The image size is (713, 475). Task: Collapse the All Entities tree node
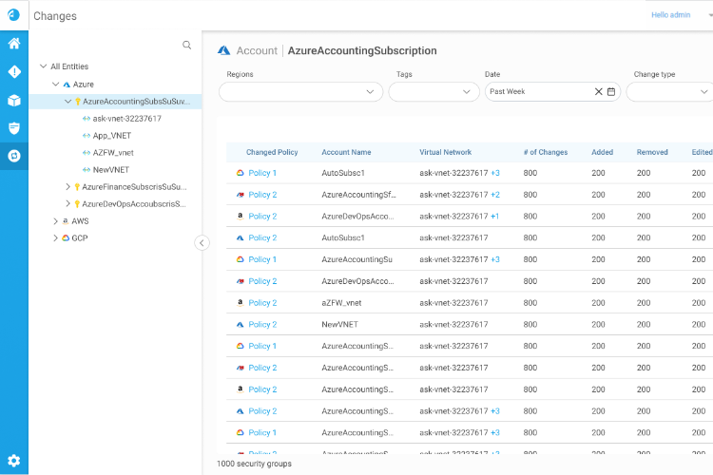pyautogui.click(x=44, y=66)
